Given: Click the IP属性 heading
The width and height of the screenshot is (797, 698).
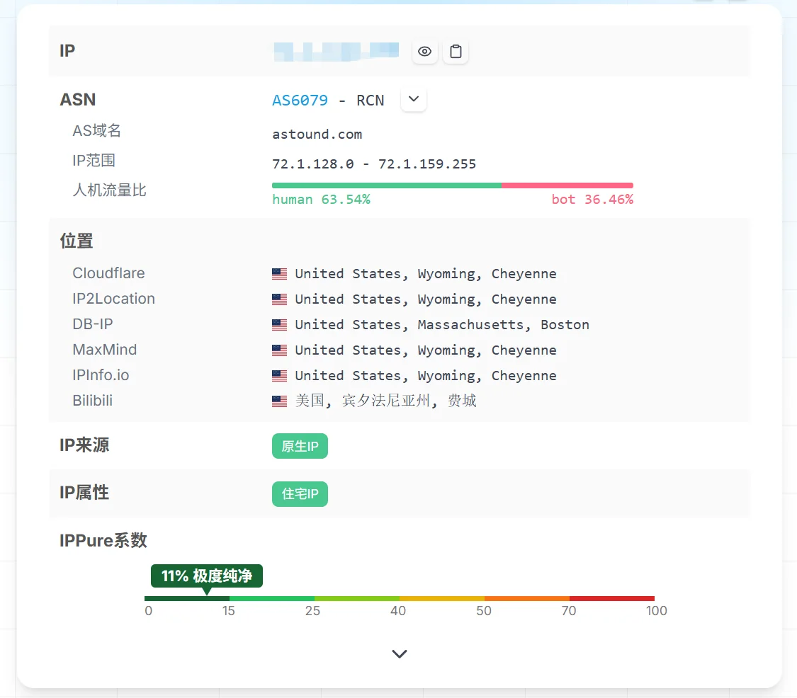Looking at the screenshot, I should tap(84, 492).
